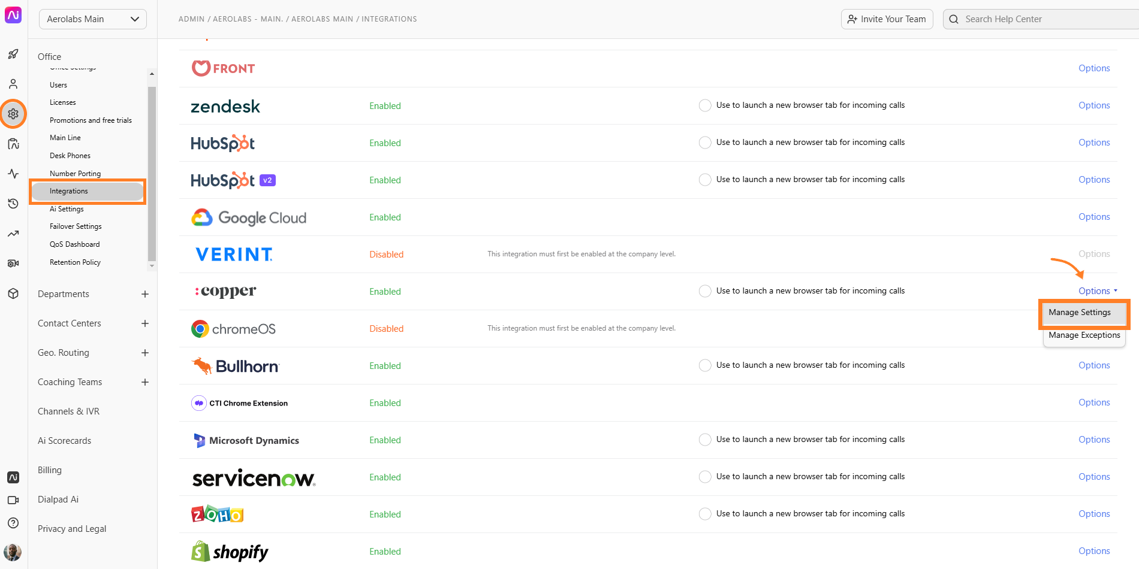1139x569 pixels.
Task: Click the Zoho logo
Action: pos(217,514)
